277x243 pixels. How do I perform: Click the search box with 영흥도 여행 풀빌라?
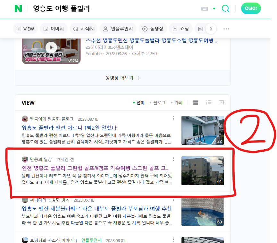[x=62, y=8]
